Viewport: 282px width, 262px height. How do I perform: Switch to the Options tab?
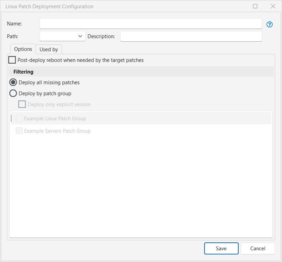[23, 49]
